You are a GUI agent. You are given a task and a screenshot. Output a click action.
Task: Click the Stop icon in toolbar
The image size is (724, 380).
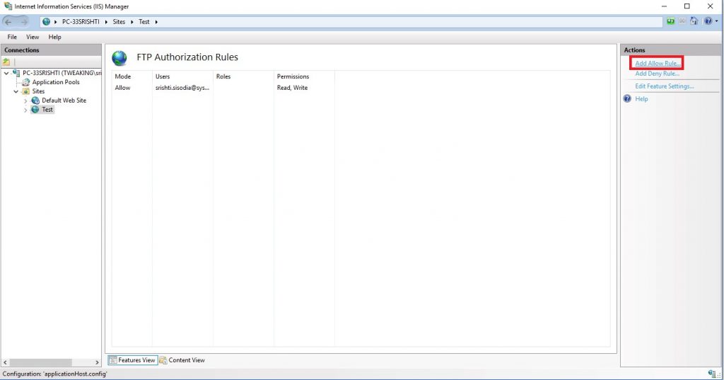tap(682, 21)
